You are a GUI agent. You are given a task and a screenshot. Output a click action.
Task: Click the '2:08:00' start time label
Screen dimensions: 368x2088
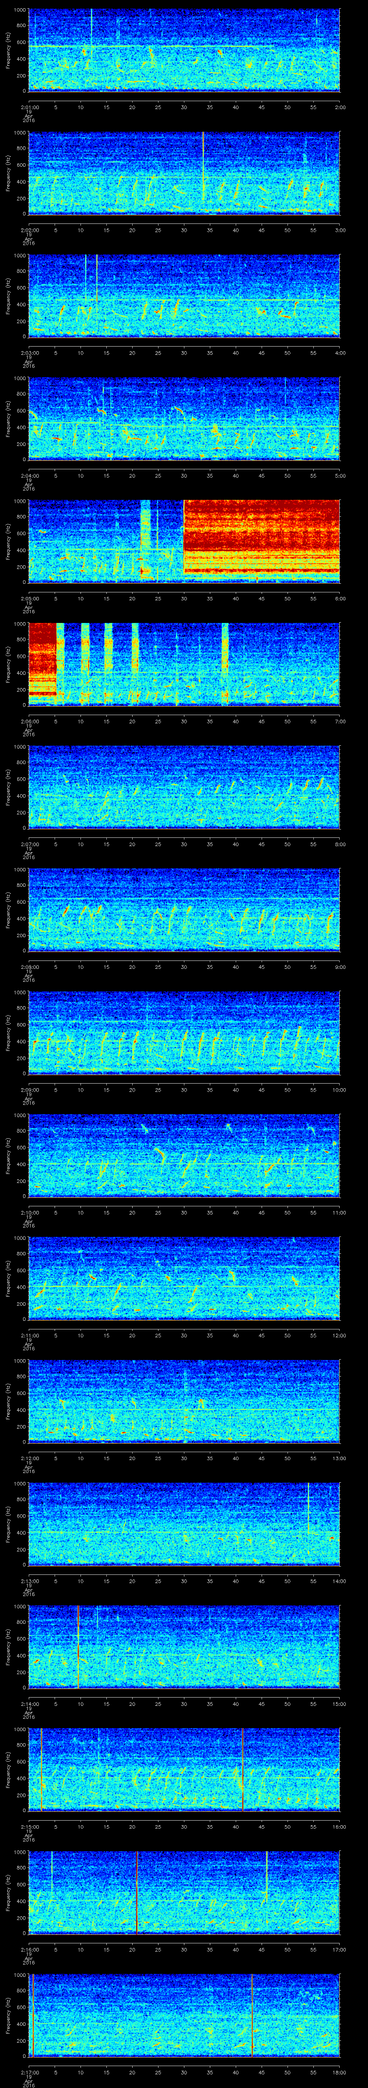point(29,966)
